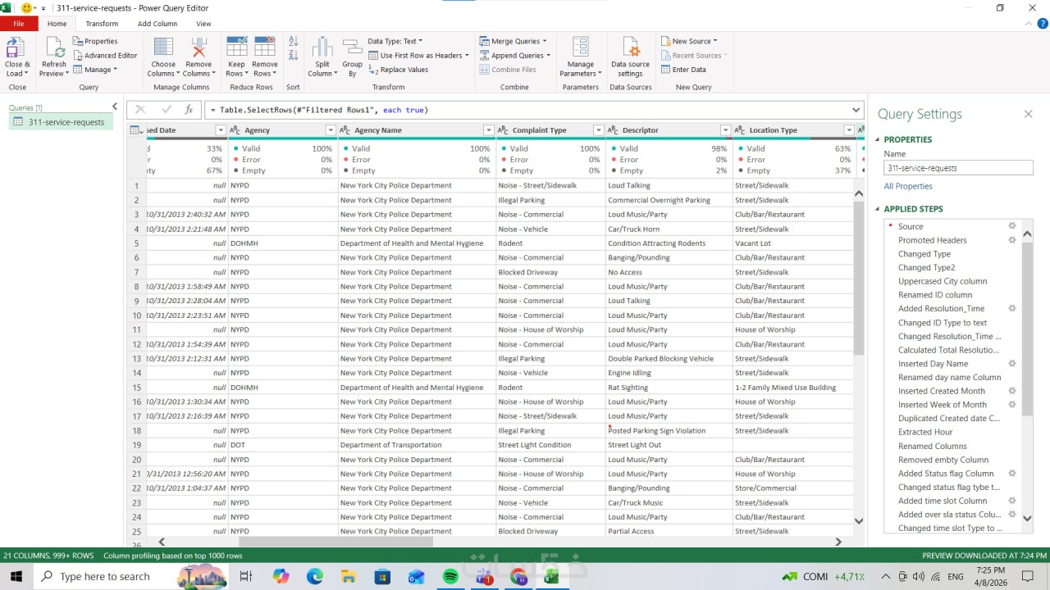This screenshot has width=1050, height=590.
Task: Cancel the formula bar edit with the X
Action: coord(140,109)
